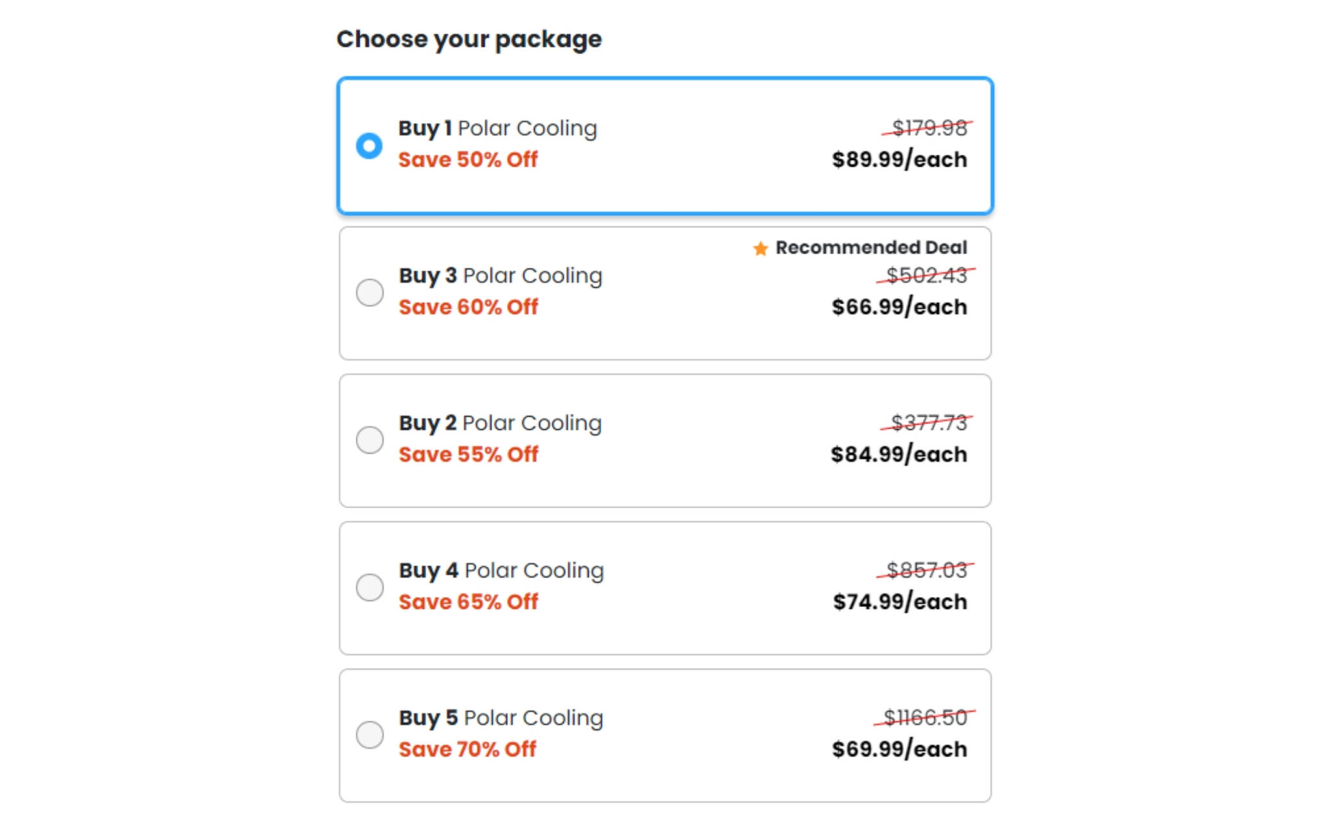Click the crossed-out $179.98 price
The height and width of the screenshot is (830, 1328).
click(929, 128)
